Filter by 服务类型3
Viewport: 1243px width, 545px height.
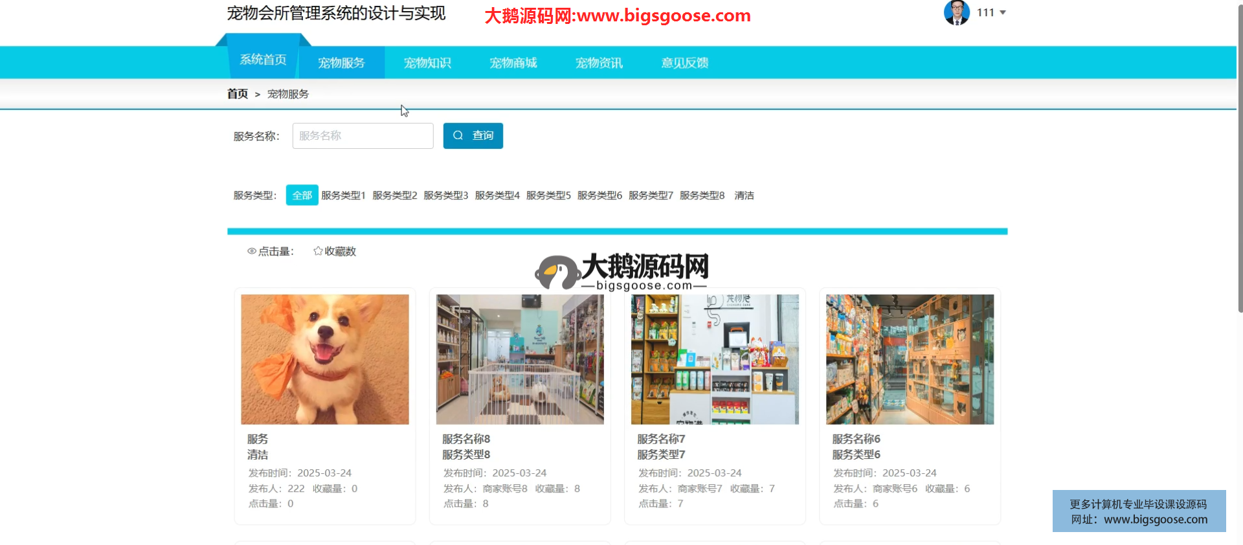coord(446,195)
